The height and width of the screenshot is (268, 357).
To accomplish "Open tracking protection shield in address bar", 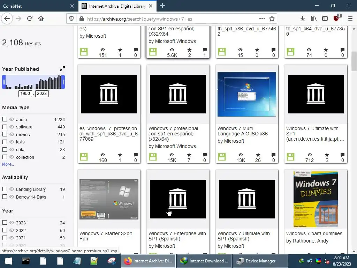I will click(x=71, y=19).
